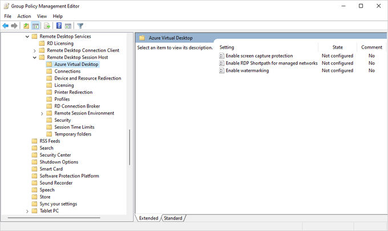Open the View menu
This screenshot has height=231, width=388.
(42, 16)
